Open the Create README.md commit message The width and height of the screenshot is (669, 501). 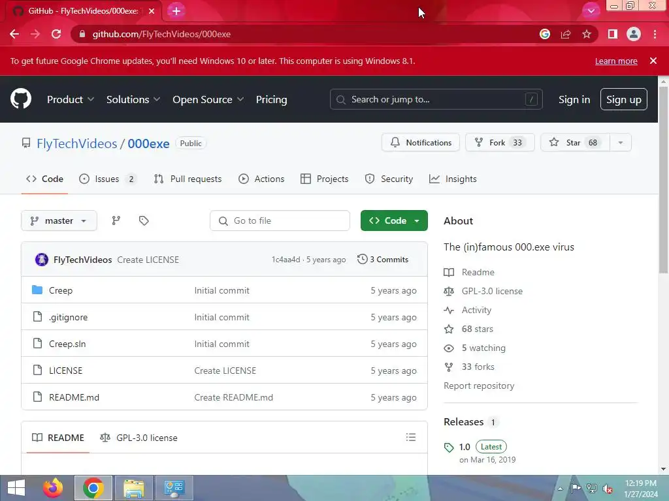[x=234, y=397]
